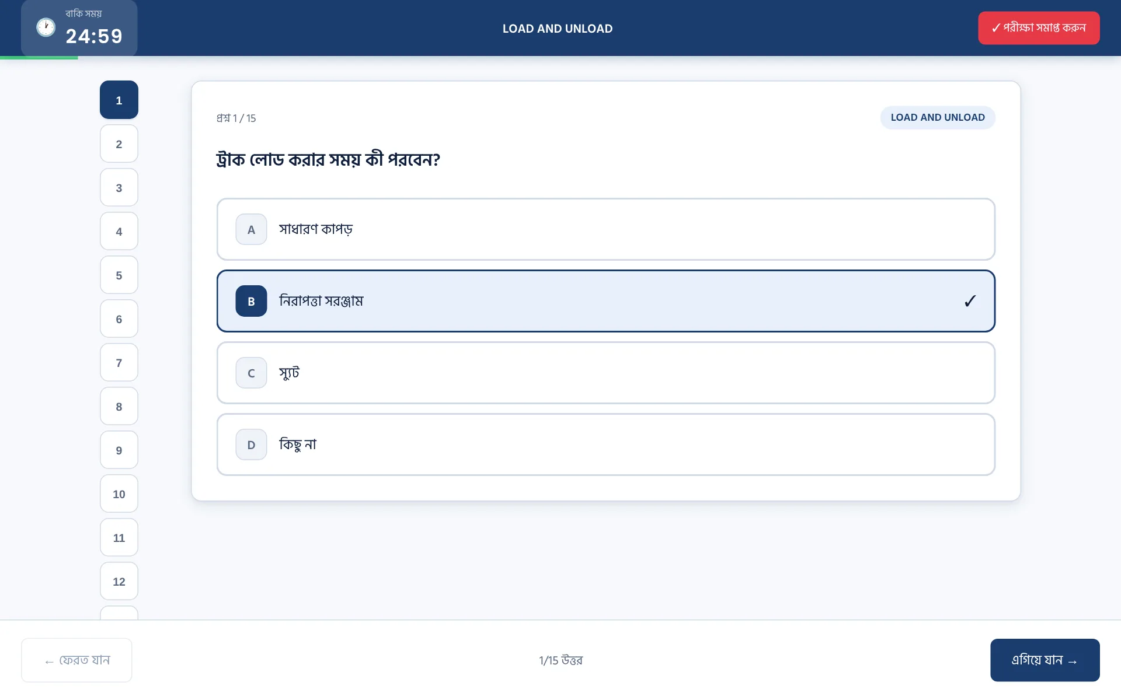This screenshot has height=700, width=1121.
Task: Jump to question 3
Action: [x=119, y=187]
